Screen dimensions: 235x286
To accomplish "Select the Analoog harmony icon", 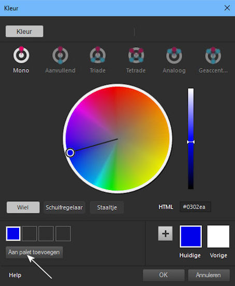I will [174, 55].
